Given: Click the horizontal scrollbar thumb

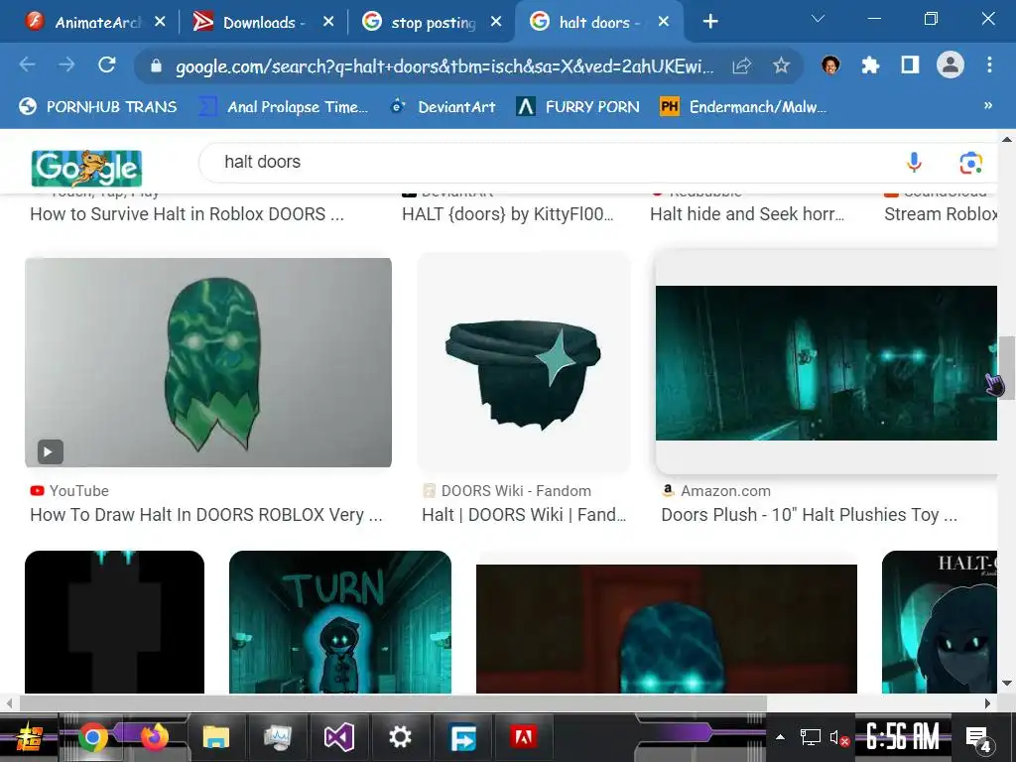Looking at the screenshot, I should pyautogui.click(x=393, y=703).
